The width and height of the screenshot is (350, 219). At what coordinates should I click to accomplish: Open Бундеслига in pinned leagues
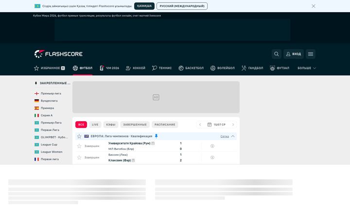pos(49,101)
